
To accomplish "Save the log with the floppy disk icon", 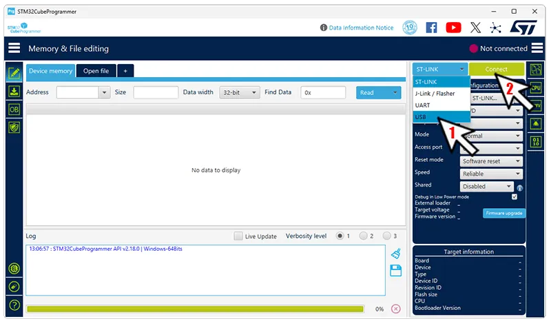I will (395, 271).
